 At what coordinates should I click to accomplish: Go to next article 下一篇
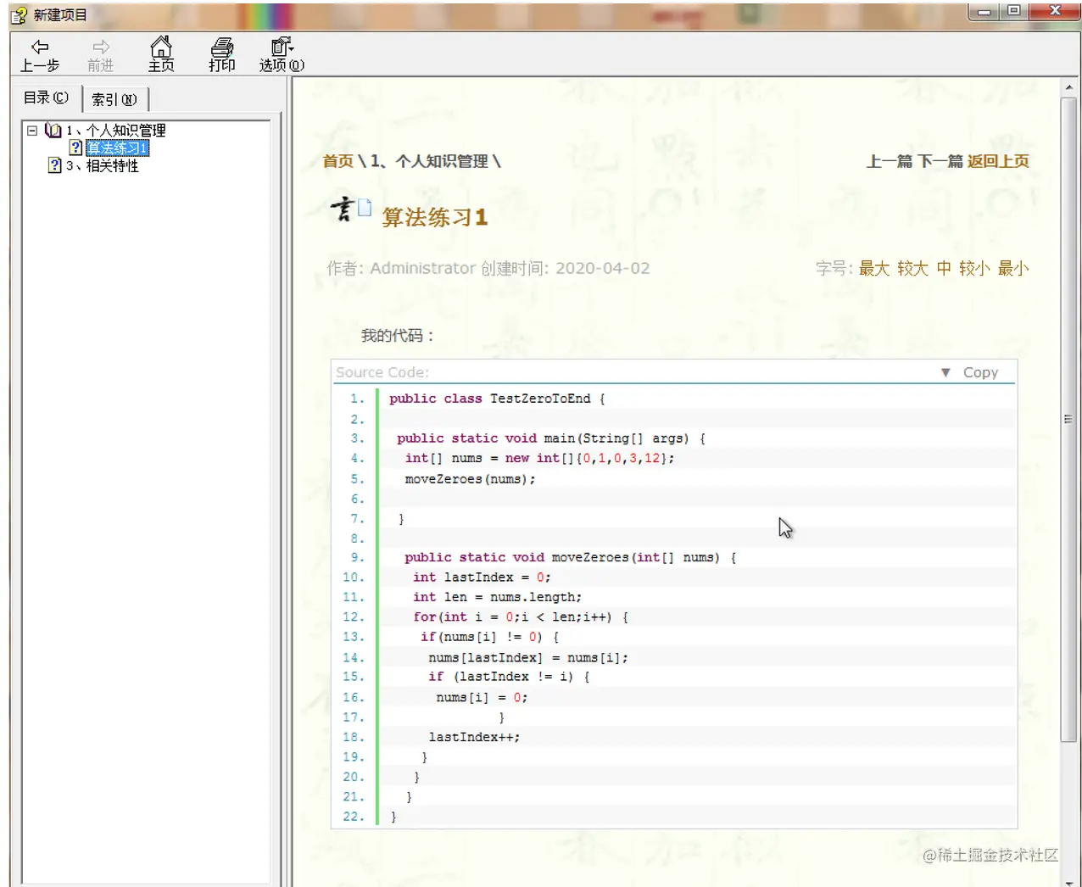(940, 161)
